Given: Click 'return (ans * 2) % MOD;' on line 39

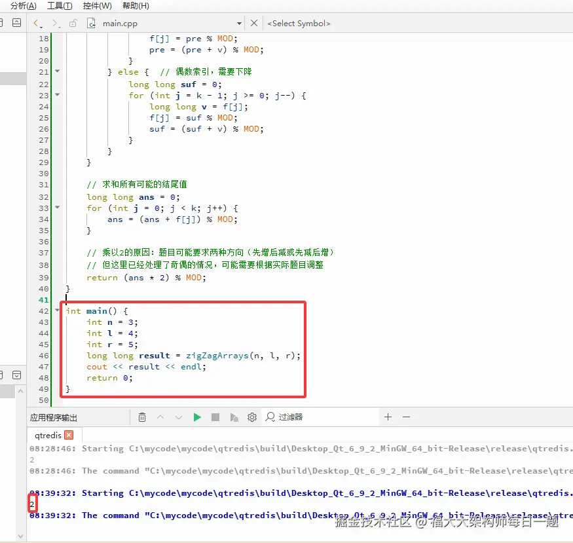Looking at the screenshot, I should 146,278.
